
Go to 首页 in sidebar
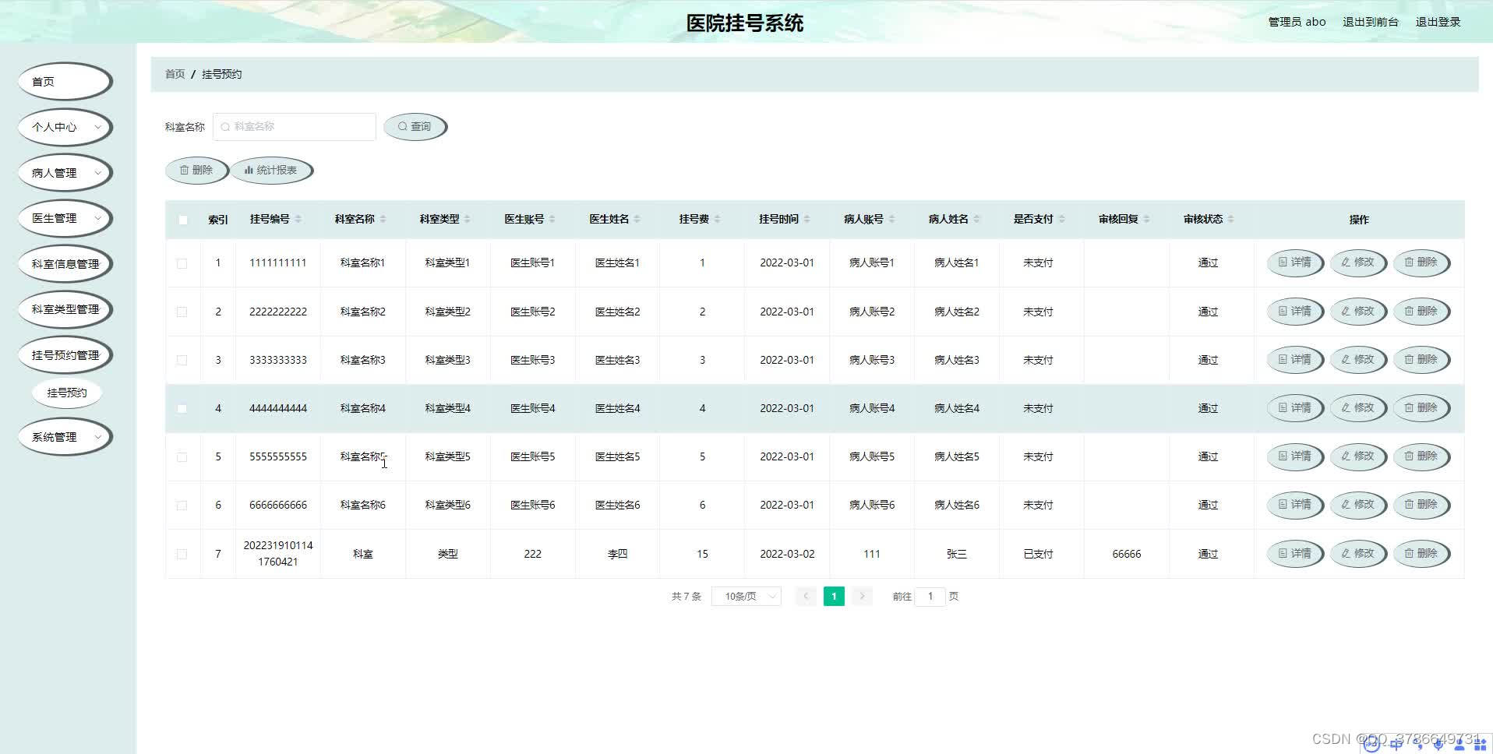pyautogui.click(x=65, y=82)
